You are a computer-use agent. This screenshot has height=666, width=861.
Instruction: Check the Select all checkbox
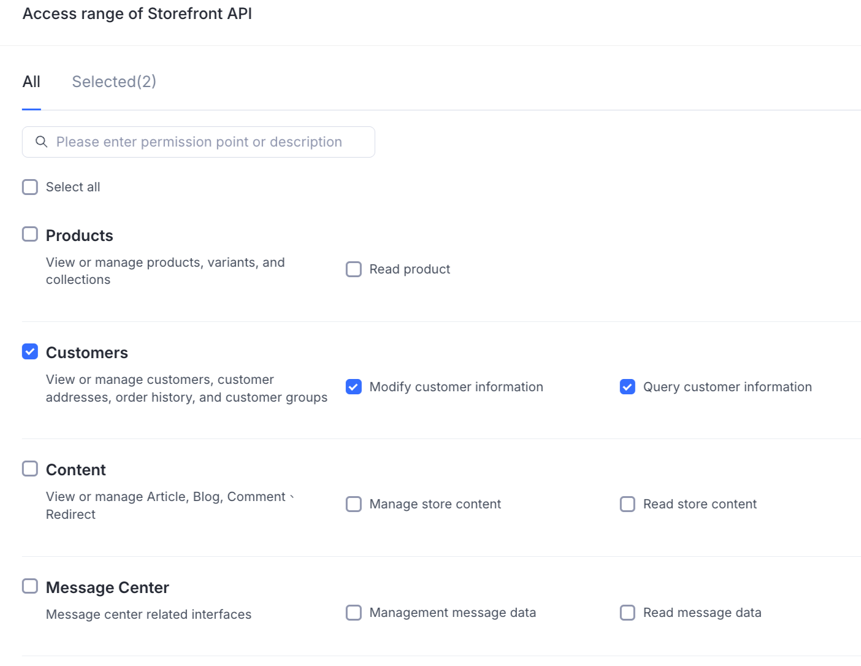click(x=30, y=187)
